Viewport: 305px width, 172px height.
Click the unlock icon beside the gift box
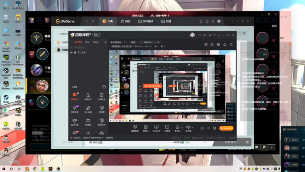[212, 44]
